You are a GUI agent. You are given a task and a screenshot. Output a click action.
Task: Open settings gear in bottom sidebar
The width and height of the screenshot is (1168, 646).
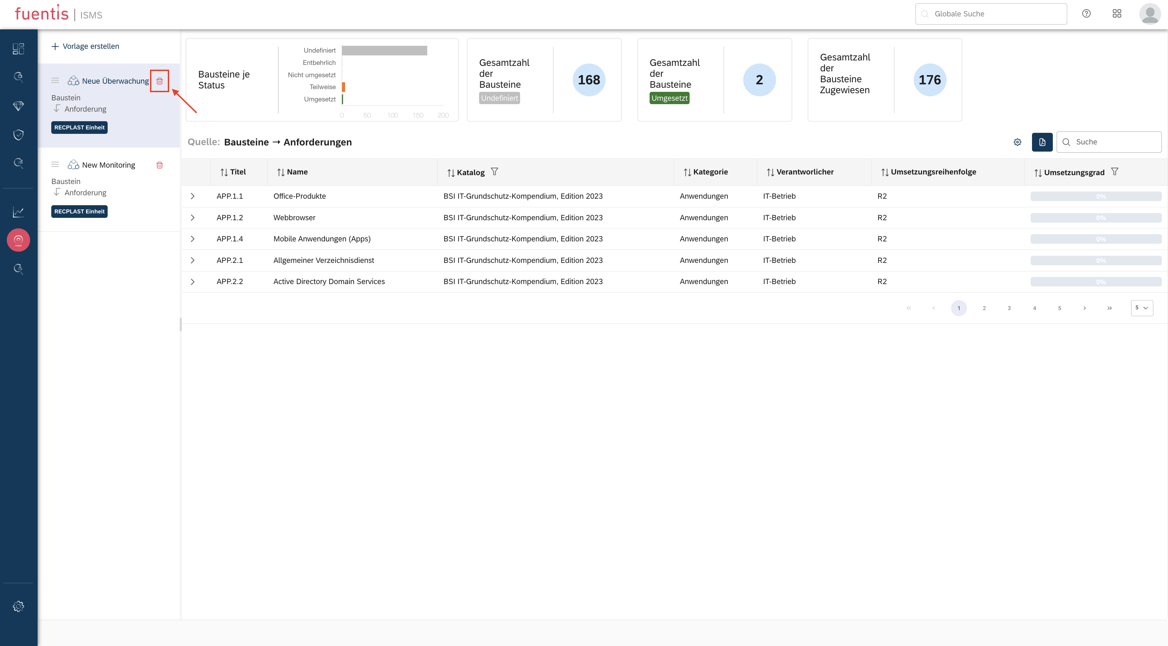(18, 606)
